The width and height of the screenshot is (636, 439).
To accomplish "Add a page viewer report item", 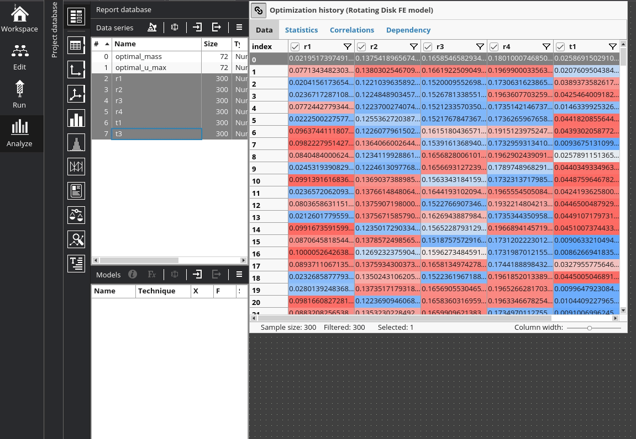I will click(x=76, y=191).
